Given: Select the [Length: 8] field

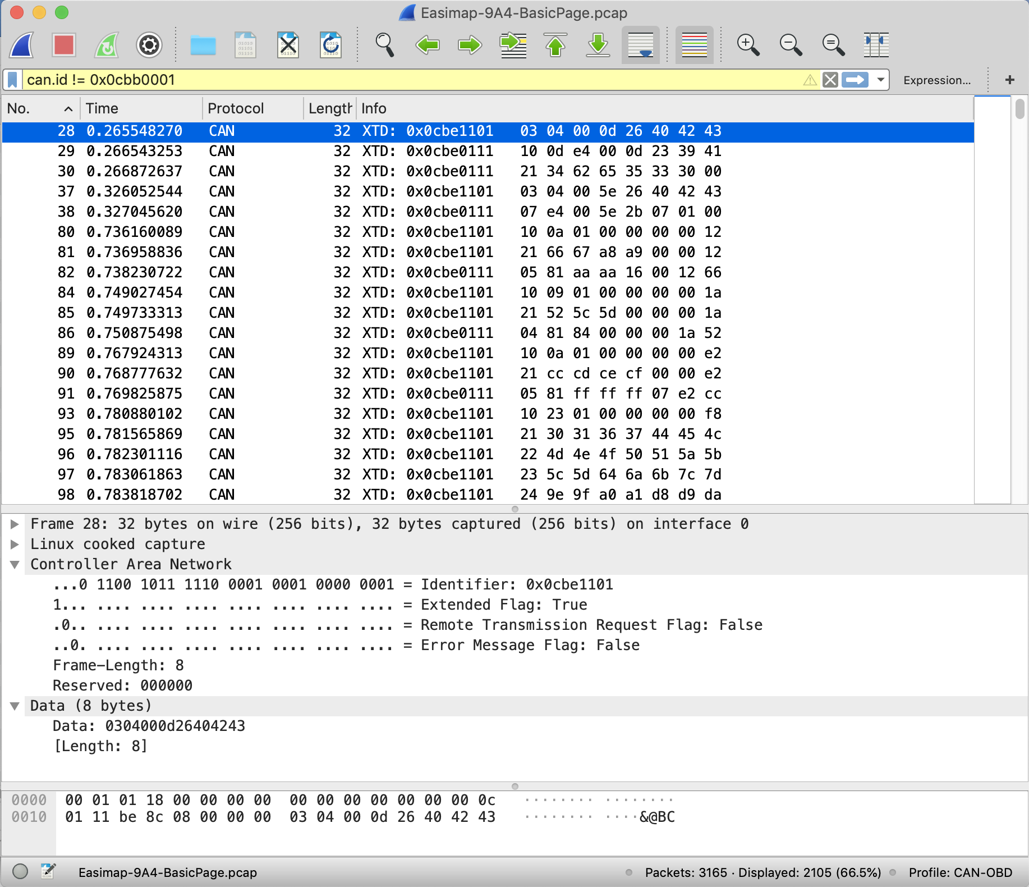Looking at the screenshot, I should tap(100, 746).
